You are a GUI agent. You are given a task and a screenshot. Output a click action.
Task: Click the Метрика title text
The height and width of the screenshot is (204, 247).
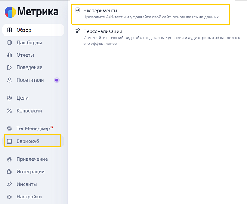[x=38, y=12]
